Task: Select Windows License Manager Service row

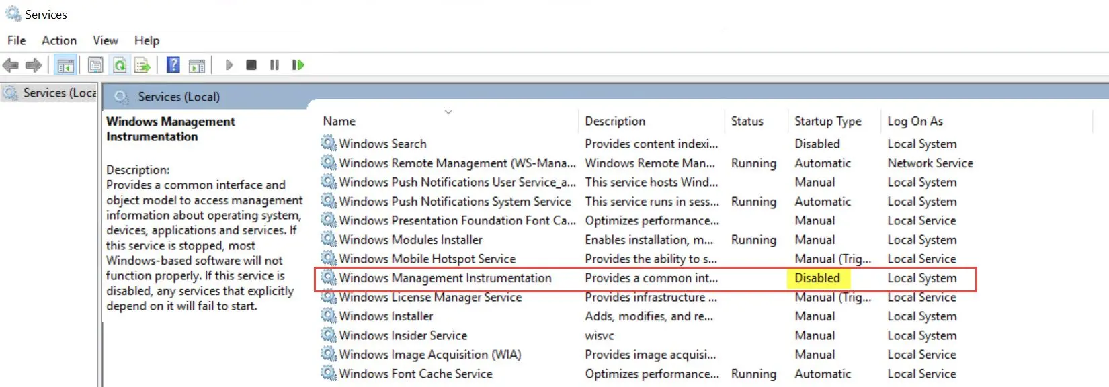Action: click(647, 297)
